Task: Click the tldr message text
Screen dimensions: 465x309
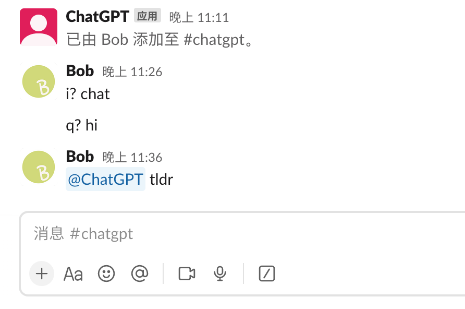Action: point(162,179)
